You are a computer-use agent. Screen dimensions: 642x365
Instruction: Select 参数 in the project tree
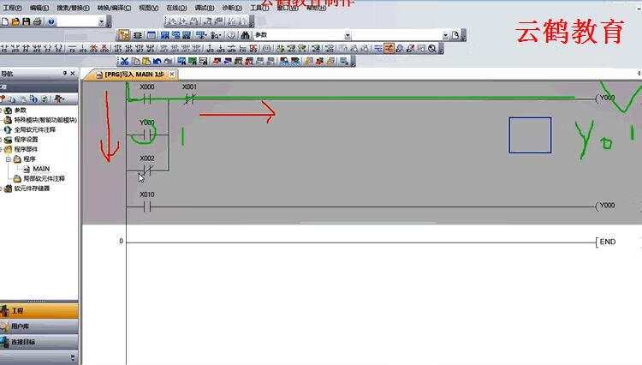coord(20,111)
